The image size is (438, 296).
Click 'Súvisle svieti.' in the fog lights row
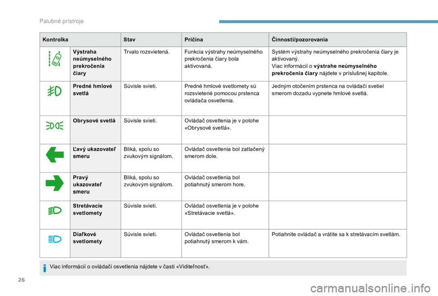[140, 86]
